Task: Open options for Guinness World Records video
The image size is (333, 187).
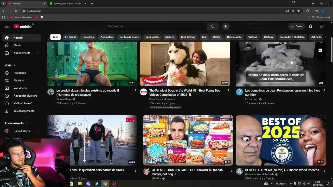Action: click(x=324, y=170)
